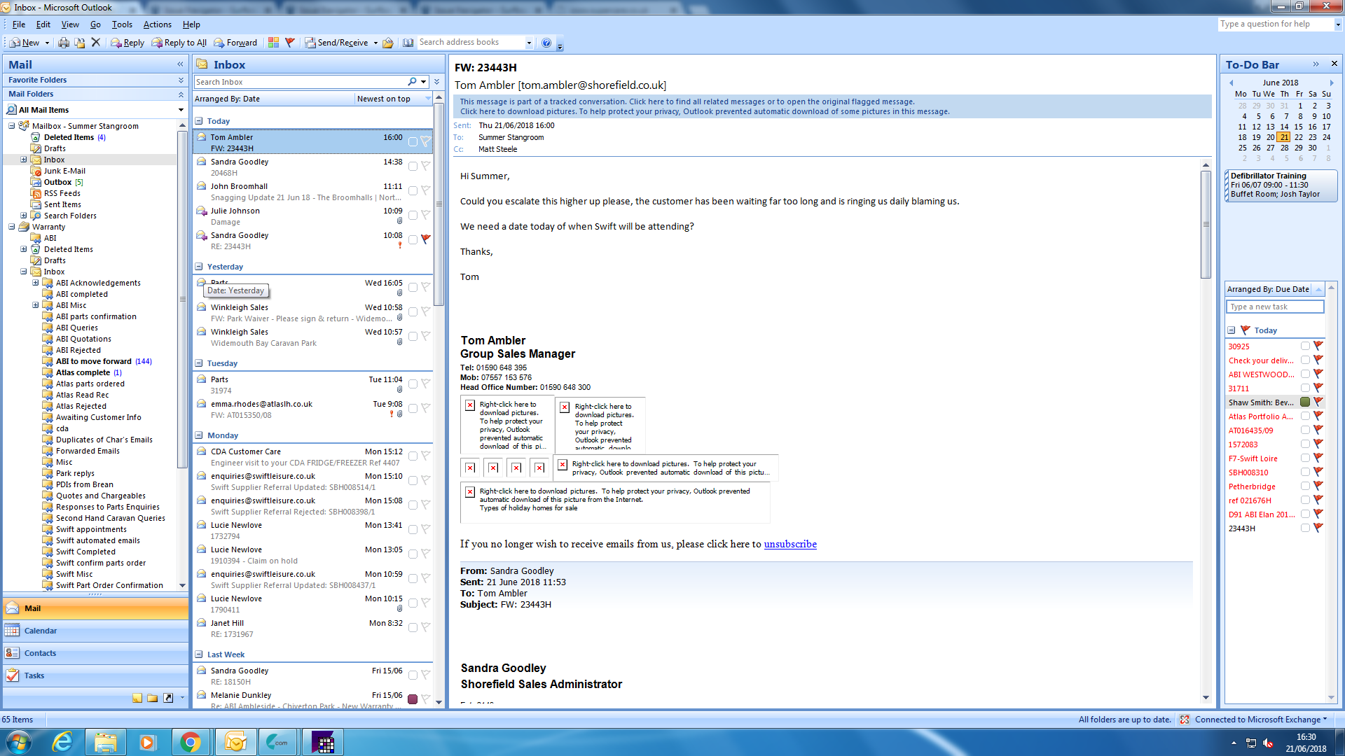Open Google Chrome from the taskbar

click(x=190, y=742)
